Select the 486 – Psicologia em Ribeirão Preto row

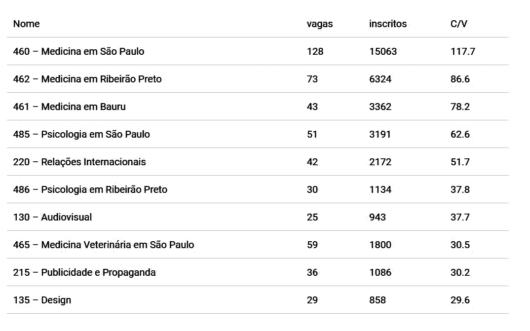tap(258, 189)
